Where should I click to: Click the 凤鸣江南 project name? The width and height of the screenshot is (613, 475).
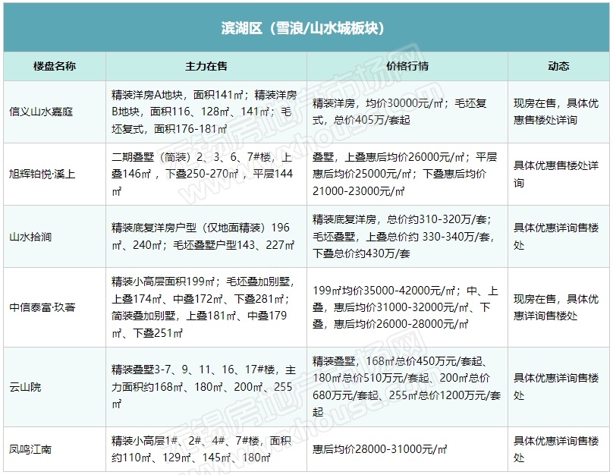click(x=30, y=449)
